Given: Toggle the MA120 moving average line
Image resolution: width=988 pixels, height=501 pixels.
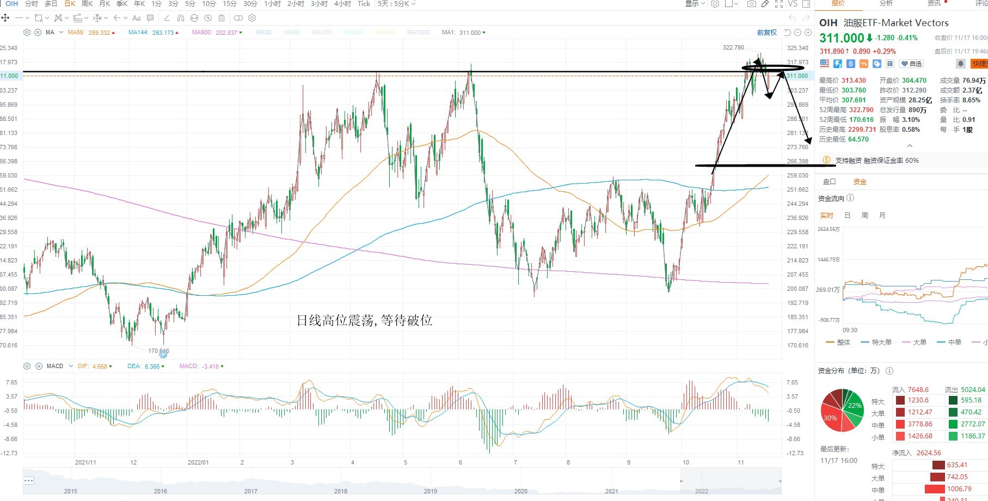Looking at the screenshot, I should pyautogui.click(x=322, y=33).
